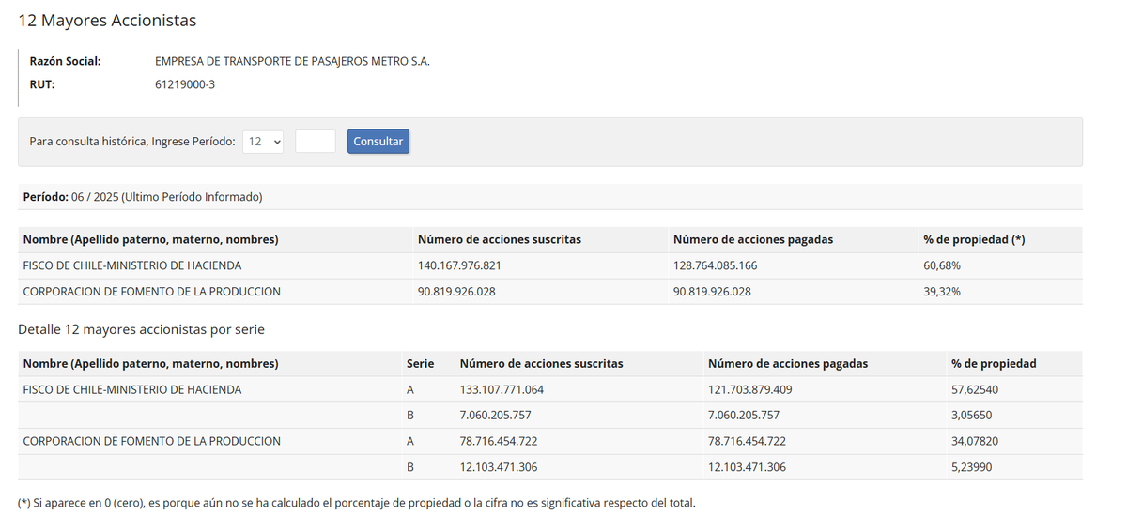Select the '12 Mayores Accionistas' page heading
Image resolution: width=1127 pixels, height=515 pixels.
click(107, 20)
